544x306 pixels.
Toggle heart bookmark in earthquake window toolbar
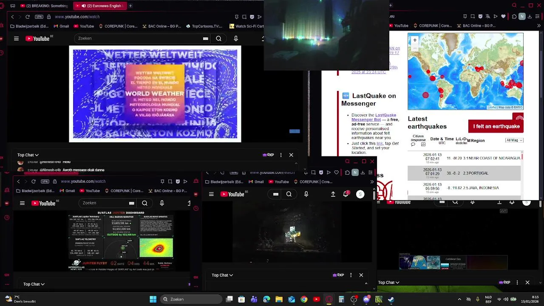[x=504, y=17]
